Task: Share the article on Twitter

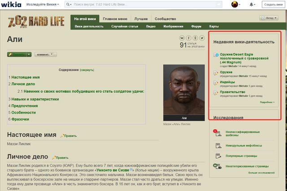Action: tap(202, 38)
